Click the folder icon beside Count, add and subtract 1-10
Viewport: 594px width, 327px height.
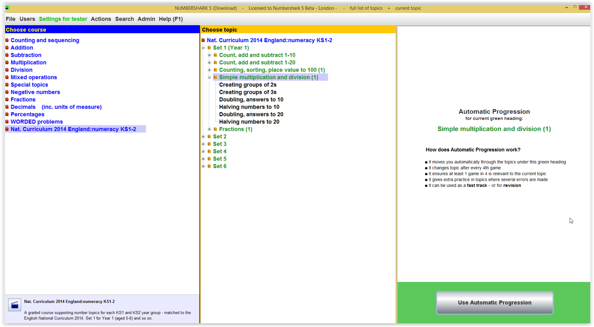pos(215,55)
